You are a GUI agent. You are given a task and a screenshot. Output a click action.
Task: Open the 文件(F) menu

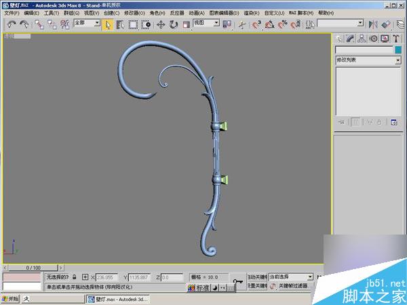12,13
